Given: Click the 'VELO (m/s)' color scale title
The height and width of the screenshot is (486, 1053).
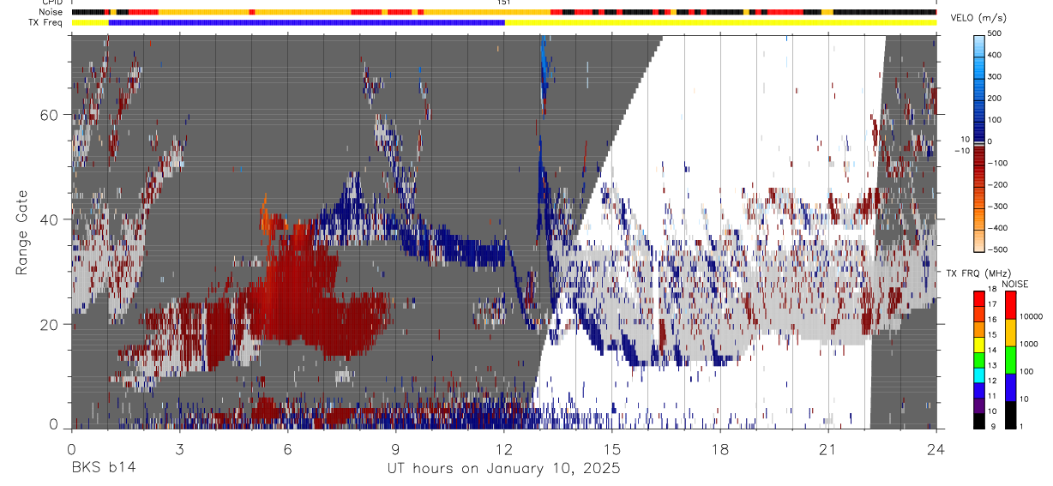Looking at the screenshot, I should pyautogui.click(x=978, y=17).
